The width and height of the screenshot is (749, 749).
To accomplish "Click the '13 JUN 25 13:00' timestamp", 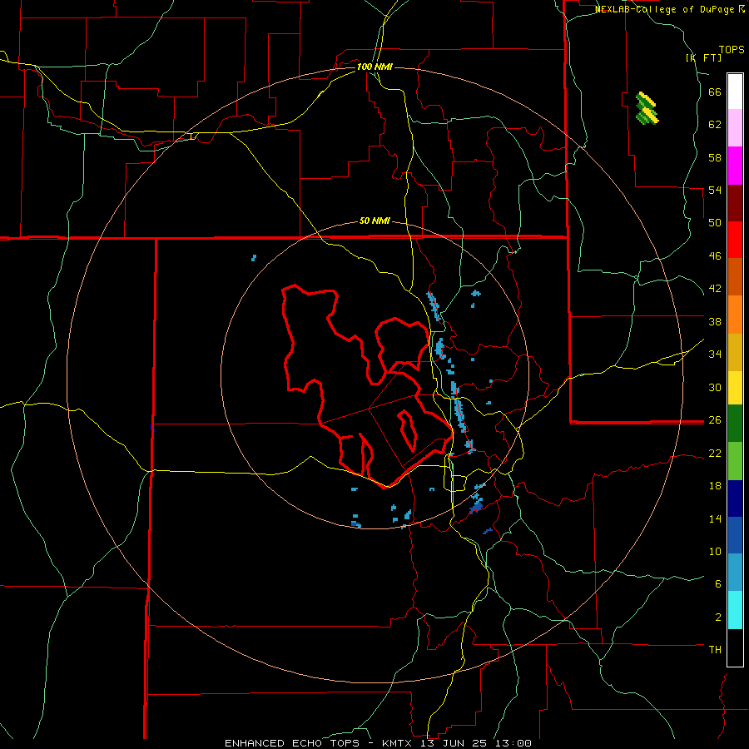I will click(x=476, y=743).
